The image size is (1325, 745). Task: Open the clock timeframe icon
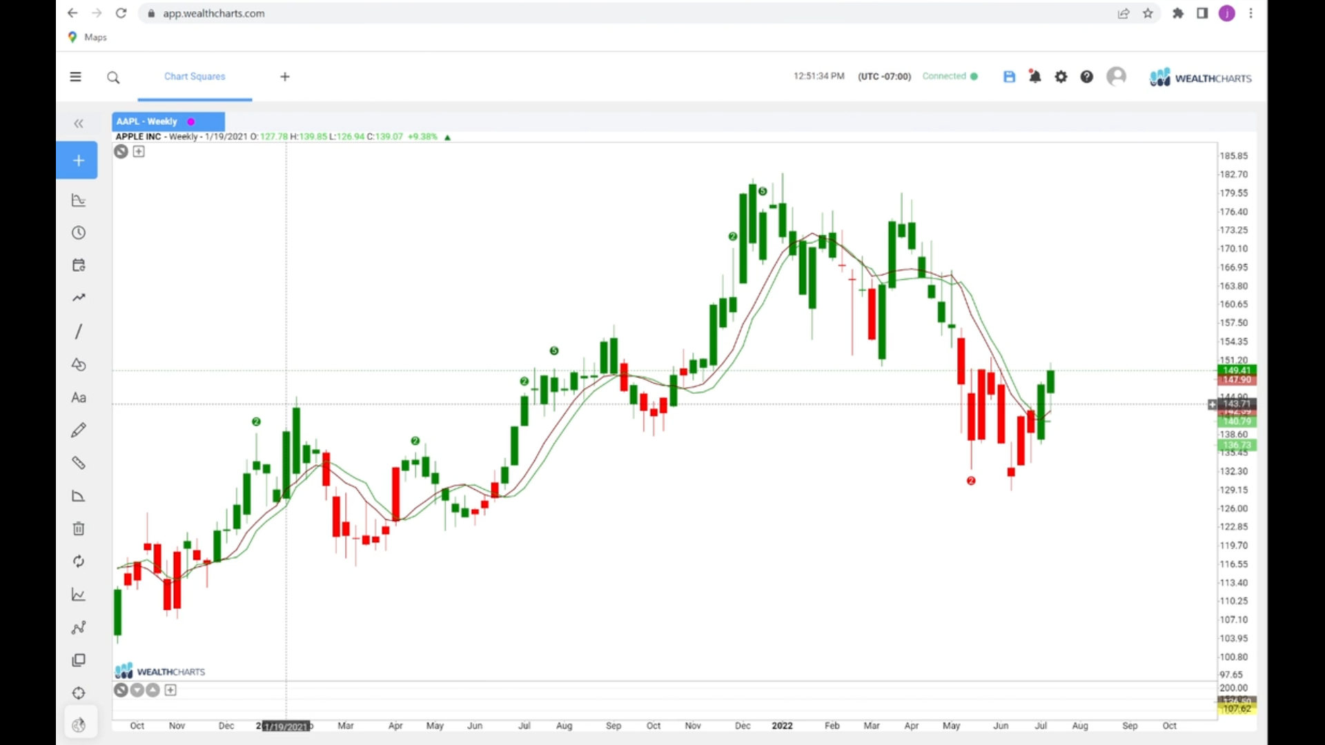[79, 232]
